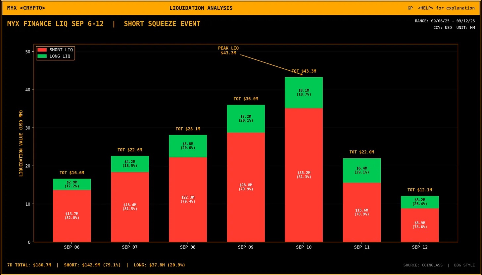Image resolution: width=482 pixels, height=275 pixels.
Task: Click SEP 10 green long liquidation segment
Action: click(304, 93)
